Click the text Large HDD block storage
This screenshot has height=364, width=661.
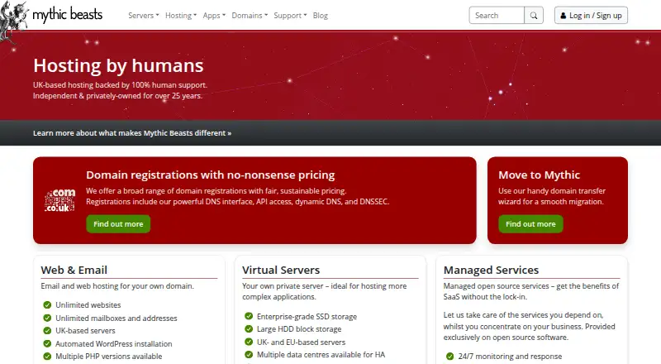(x=299, y=329)
